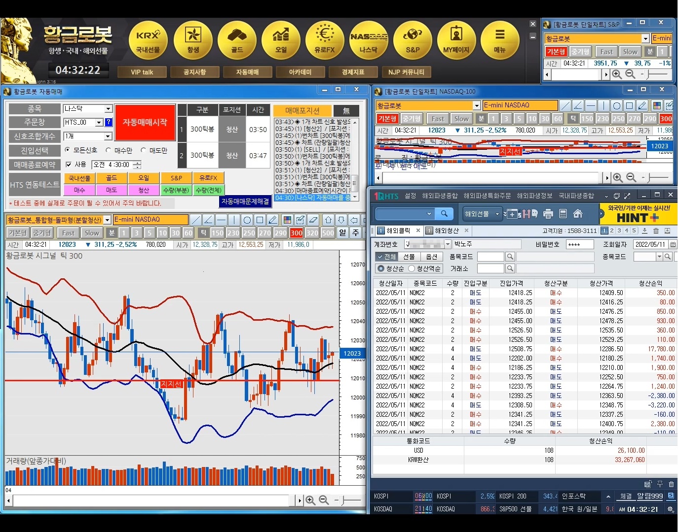The width and height of the screenshot is (678, 532).
Task: Click the printer icon in 1QHTS toolbar
Action: click(548, 214)
